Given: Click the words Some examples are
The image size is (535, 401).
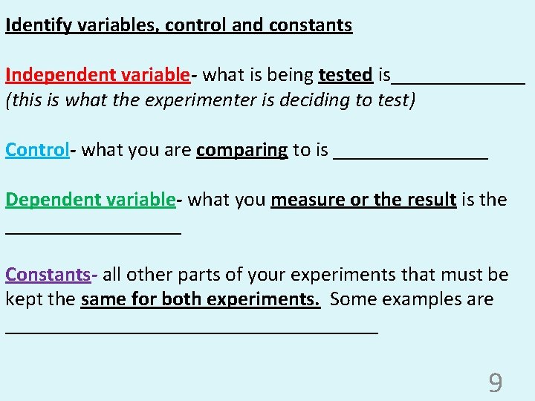Looking at the screenshot, I should click(412, 299).
